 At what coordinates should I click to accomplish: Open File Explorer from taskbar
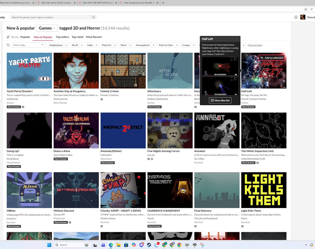(x=118, y=245)
